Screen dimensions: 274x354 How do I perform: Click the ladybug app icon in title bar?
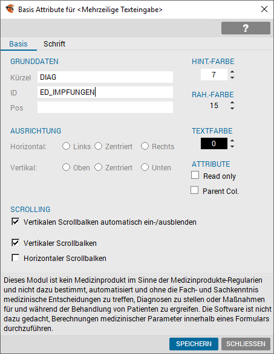10,9
